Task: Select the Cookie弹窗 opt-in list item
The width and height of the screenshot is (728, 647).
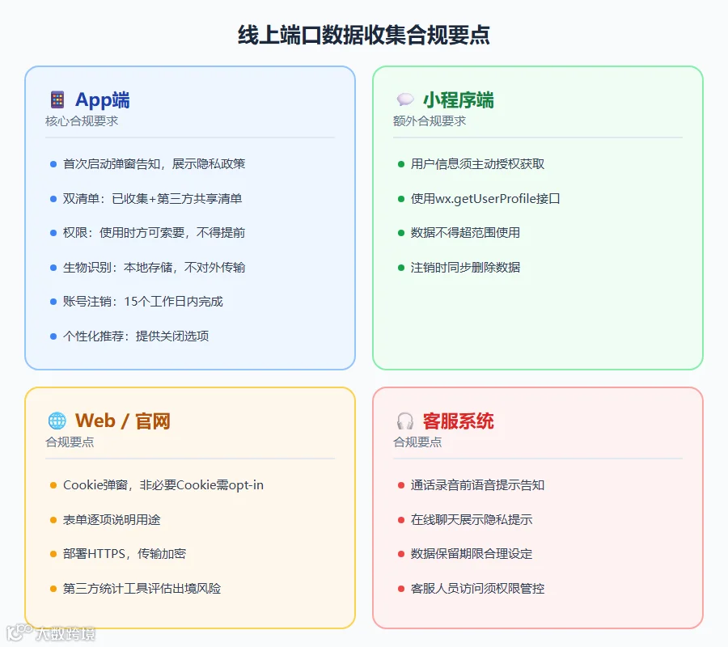Action: [x=163, y=485]
